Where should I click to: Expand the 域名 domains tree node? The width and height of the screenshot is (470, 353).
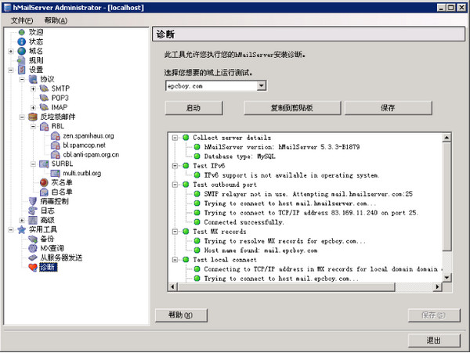click(11, 51)
